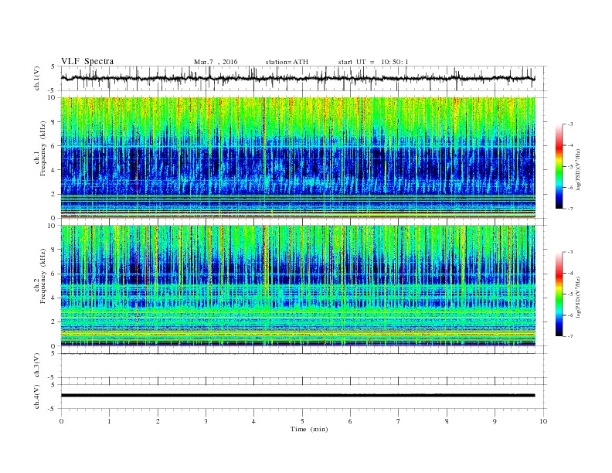612x473 pixels.
Task: Click the log(PSD) label beside ch.2 color bar
Action: click(578, 297)
